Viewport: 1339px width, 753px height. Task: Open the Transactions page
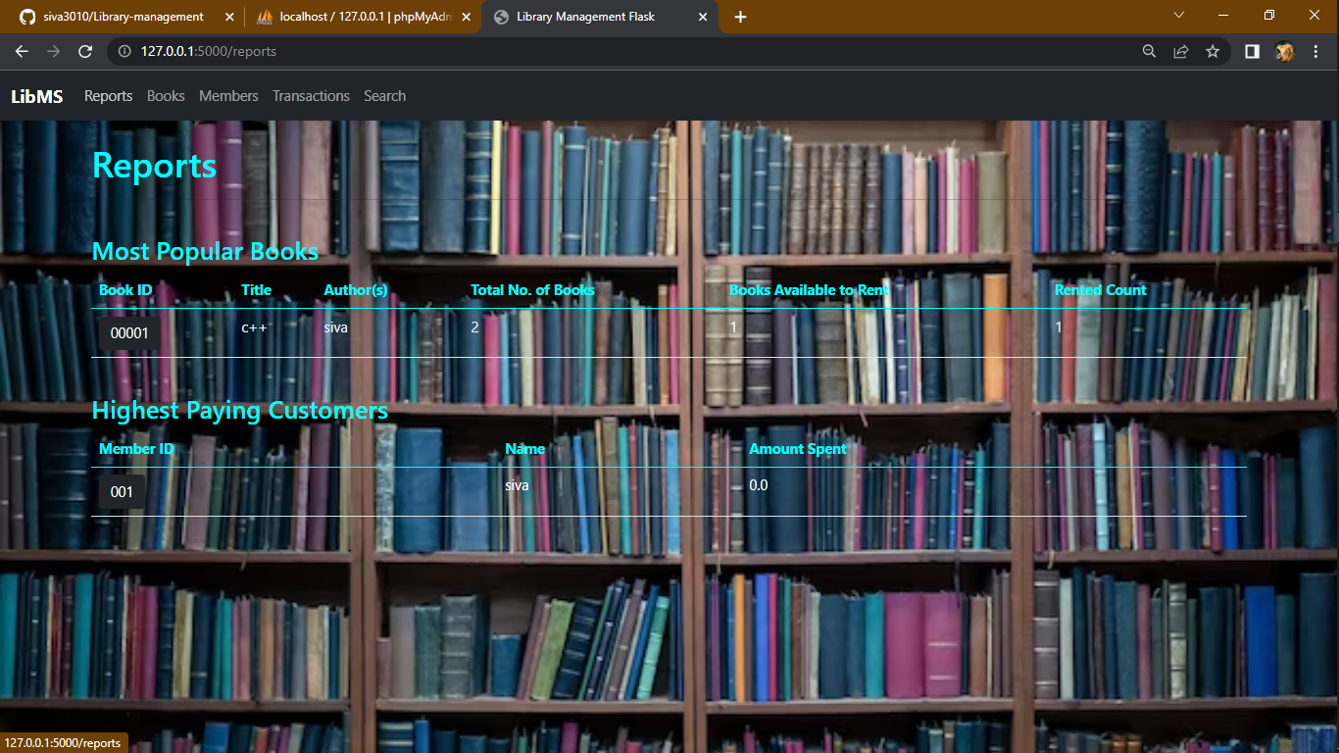pos(311,95)
